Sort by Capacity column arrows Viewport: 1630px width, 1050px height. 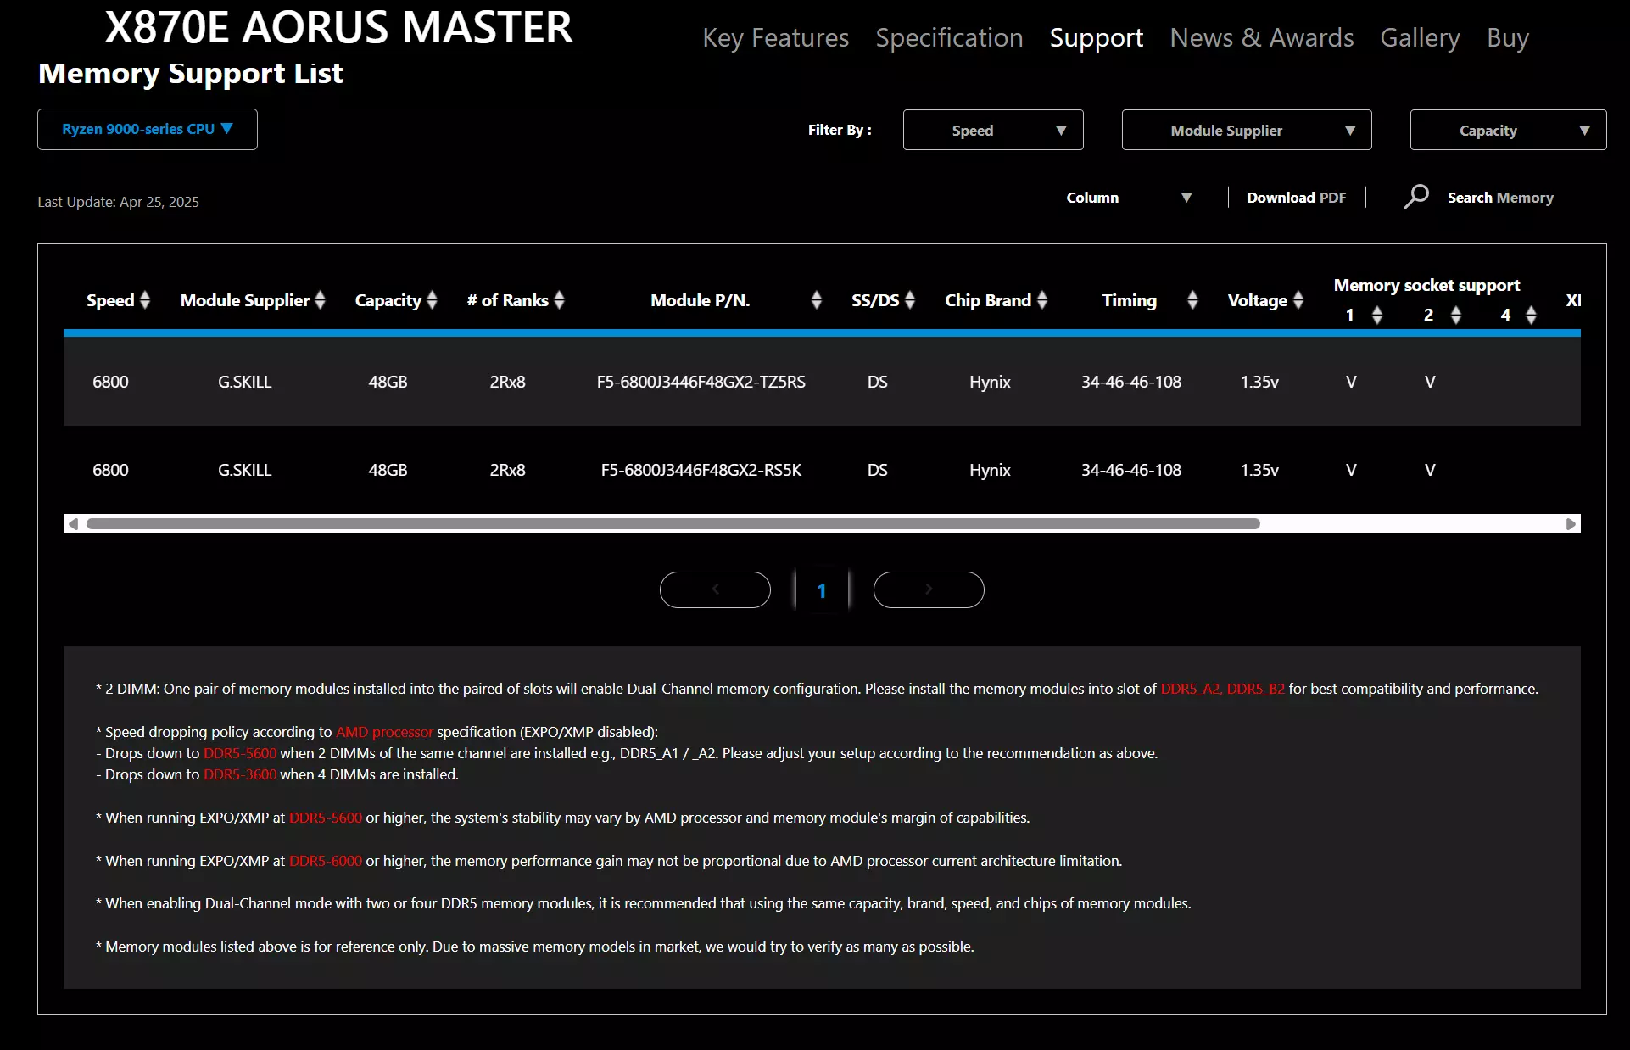tap(432, 300)
